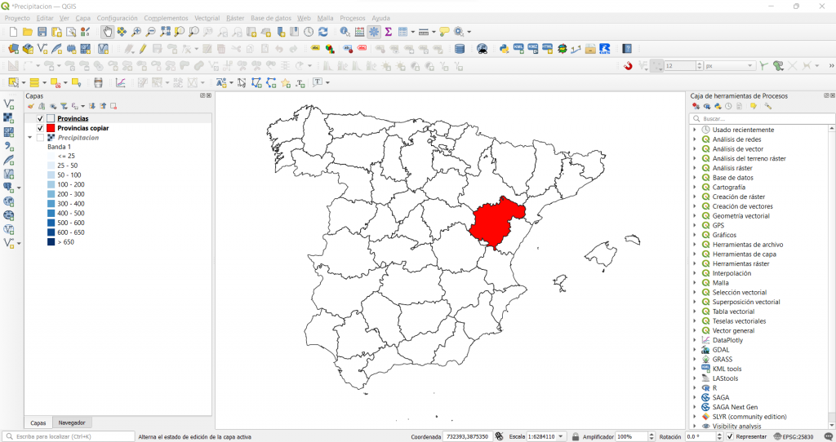Click the Zoom In magnifier tool

coord(136,32)
